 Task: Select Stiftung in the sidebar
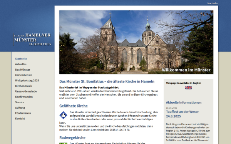pyautogui.click(x=20, y=108)
